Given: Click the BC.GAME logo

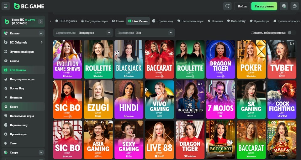Looking at the screenshot, I should 29,6.
